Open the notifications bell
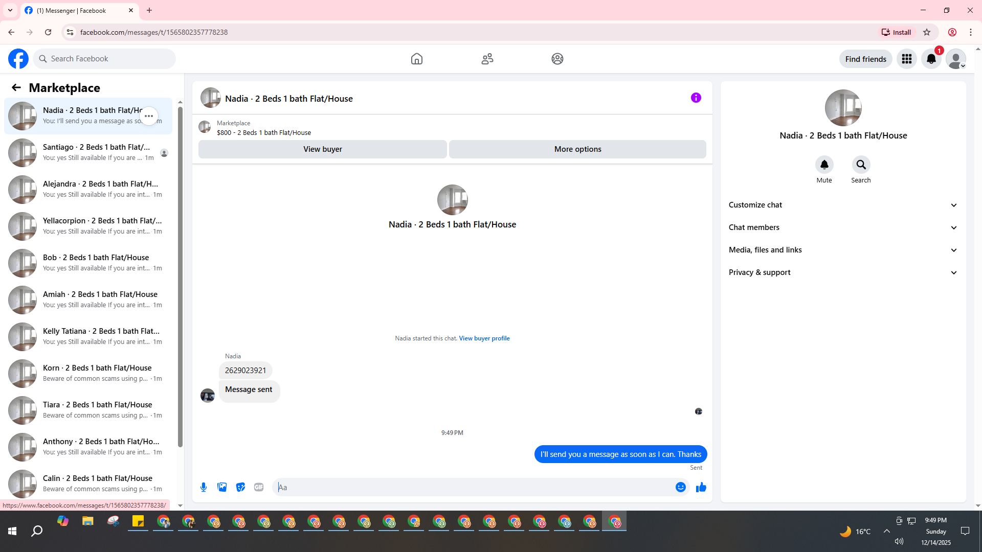This screenshot has height=552, width=982. pos(931,59)
